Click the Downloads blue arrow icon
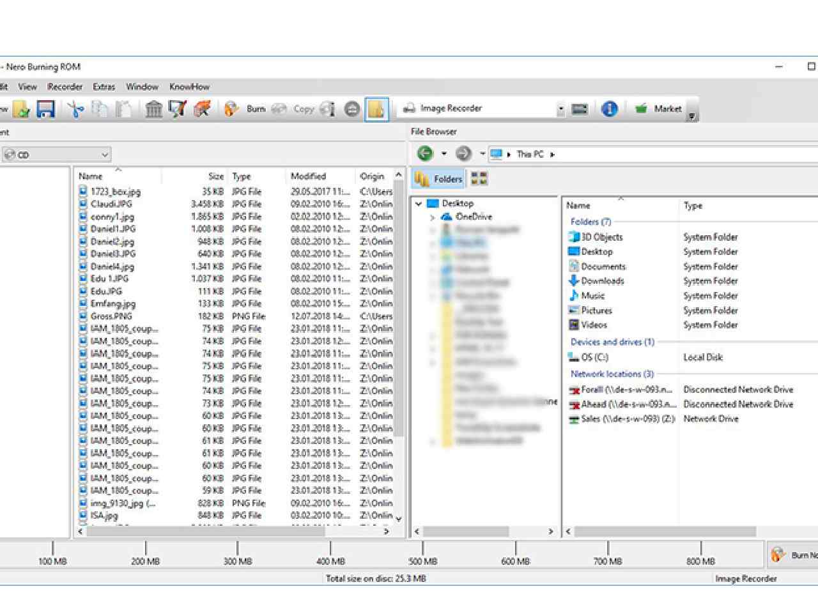This screenshot has height=591, width=818. [574, 281]
